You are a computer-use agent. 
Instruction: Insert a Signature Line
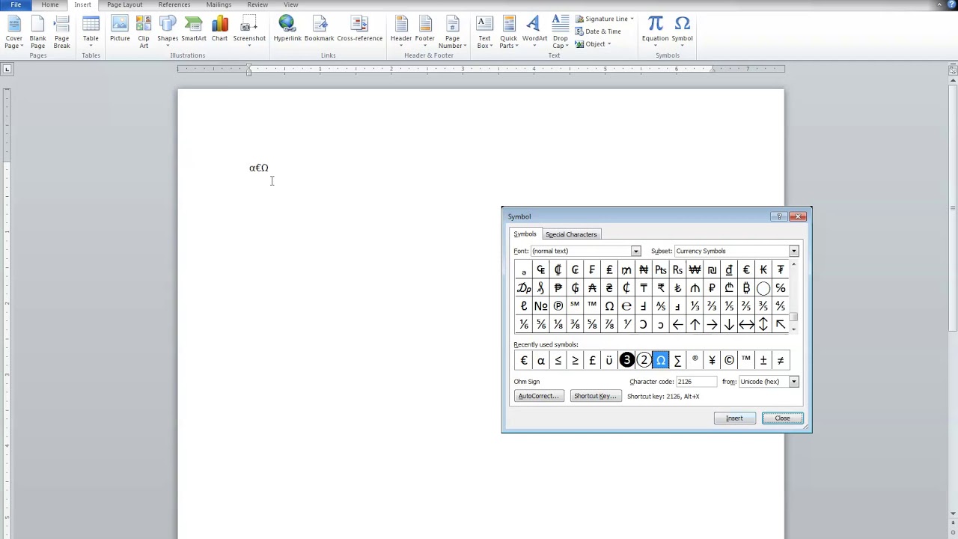tap(604, 19)
